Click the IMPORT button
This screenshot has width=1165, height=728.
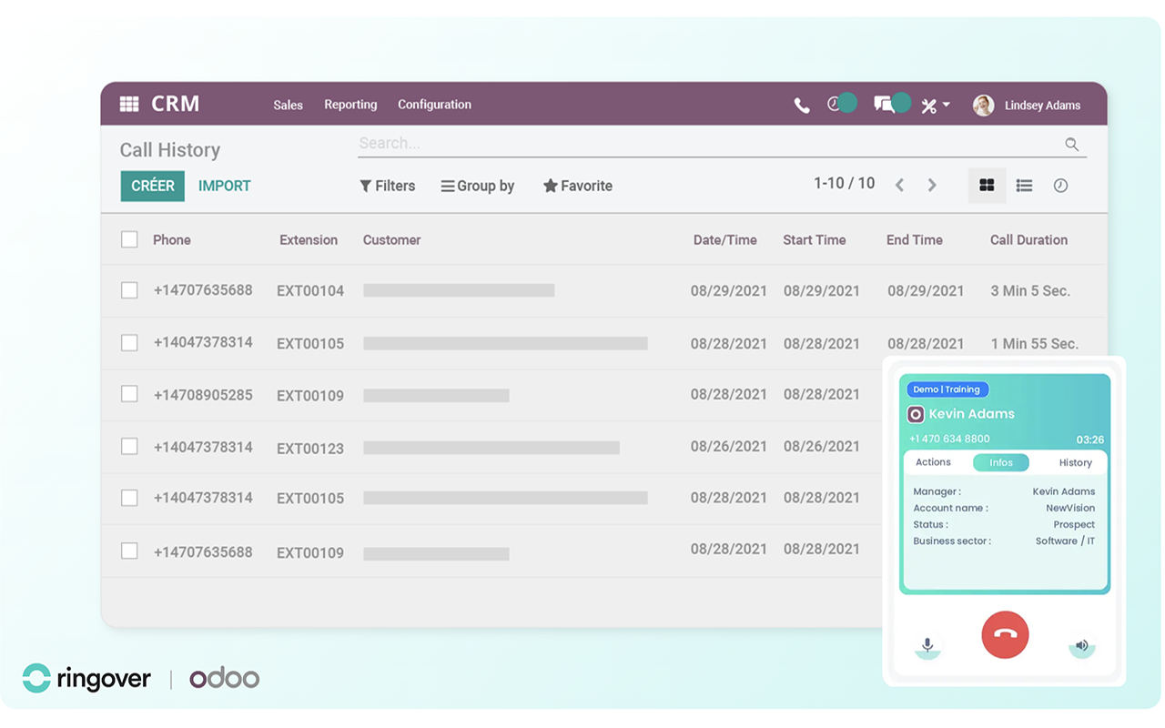click(225, 186)
